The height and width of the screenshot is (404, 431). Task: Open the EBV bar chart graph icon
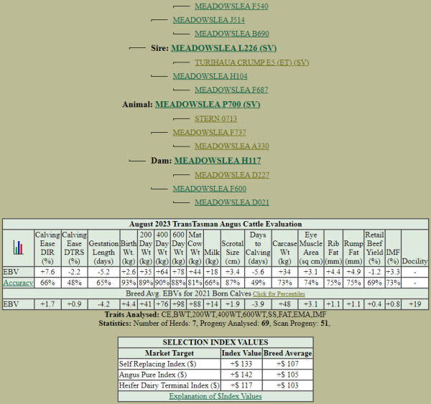[18, 248]
